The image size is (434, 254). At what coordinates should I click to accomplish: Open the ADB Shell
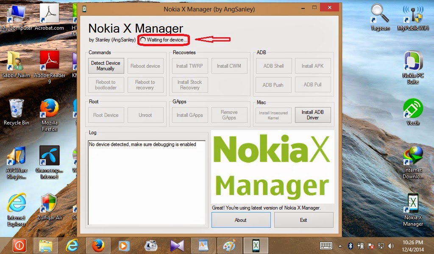pyautogui.click(x=273, y=66)
